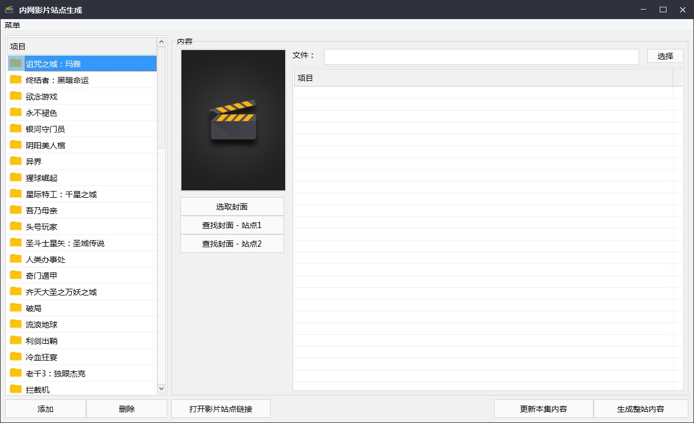Image resolution: width=694 pixels, height=423 pixels.
Task: Click folder icon beside 终结者：黑暗命运
Action: tap(16, 80)
